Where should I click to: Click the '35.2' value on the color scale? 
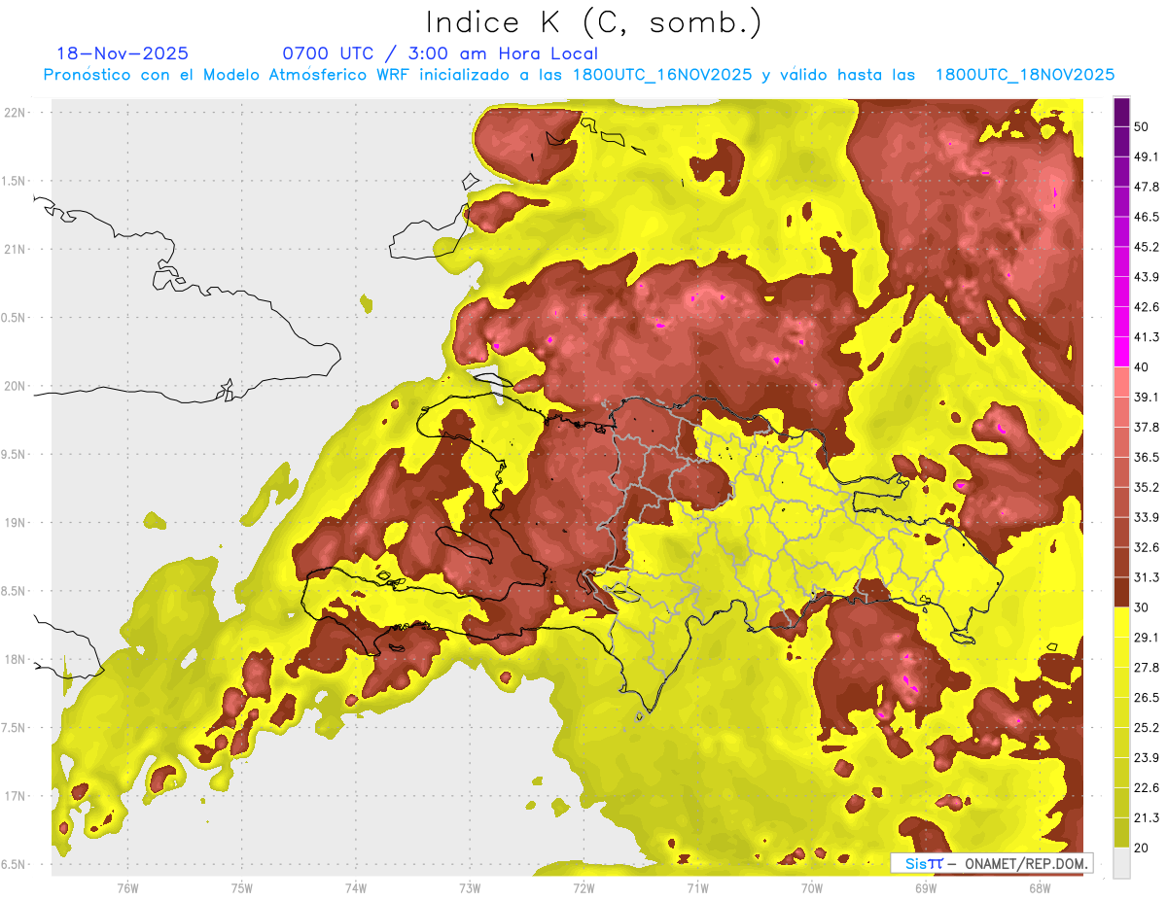click(1147, 487)
